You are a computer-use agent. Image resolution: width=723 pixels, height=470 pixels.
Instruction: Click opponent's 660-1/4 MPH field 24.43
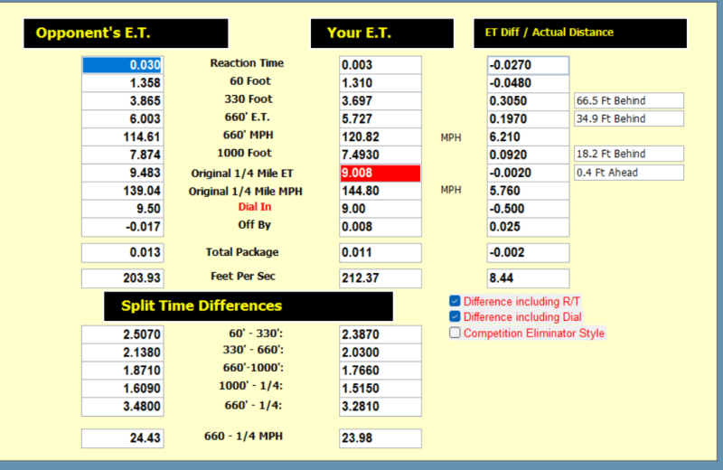123,438
